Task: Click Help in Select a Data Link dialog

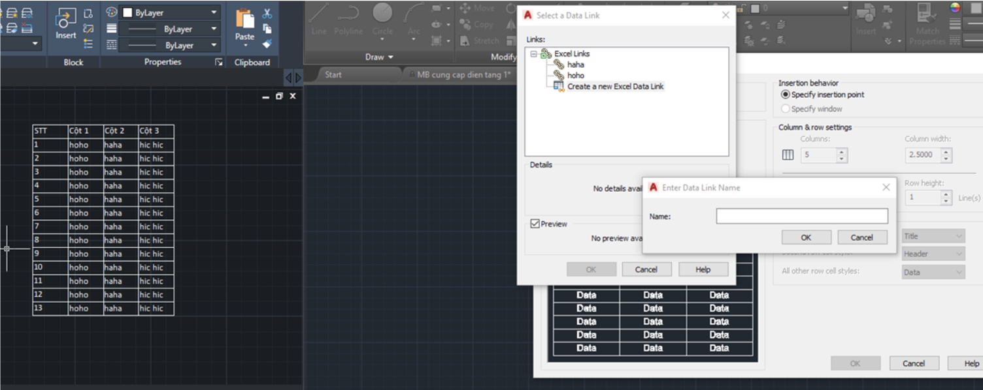Action: tap(703, 269)
